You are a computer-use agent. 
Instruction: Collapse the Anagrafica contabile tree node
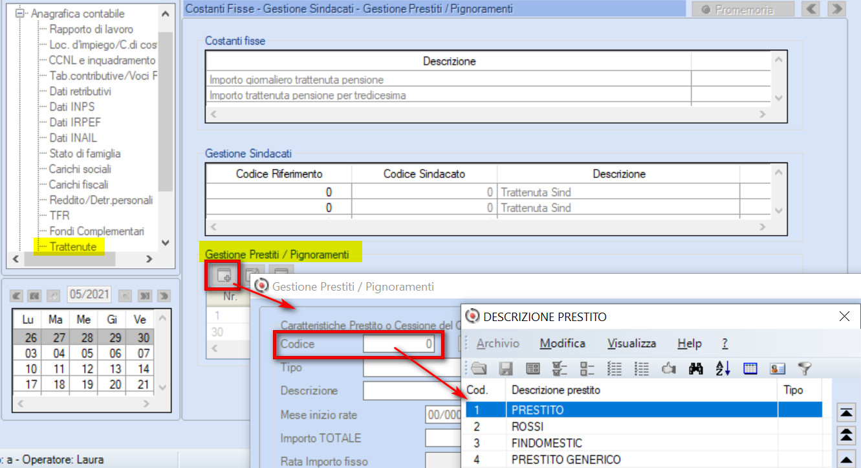coord(20,13)
